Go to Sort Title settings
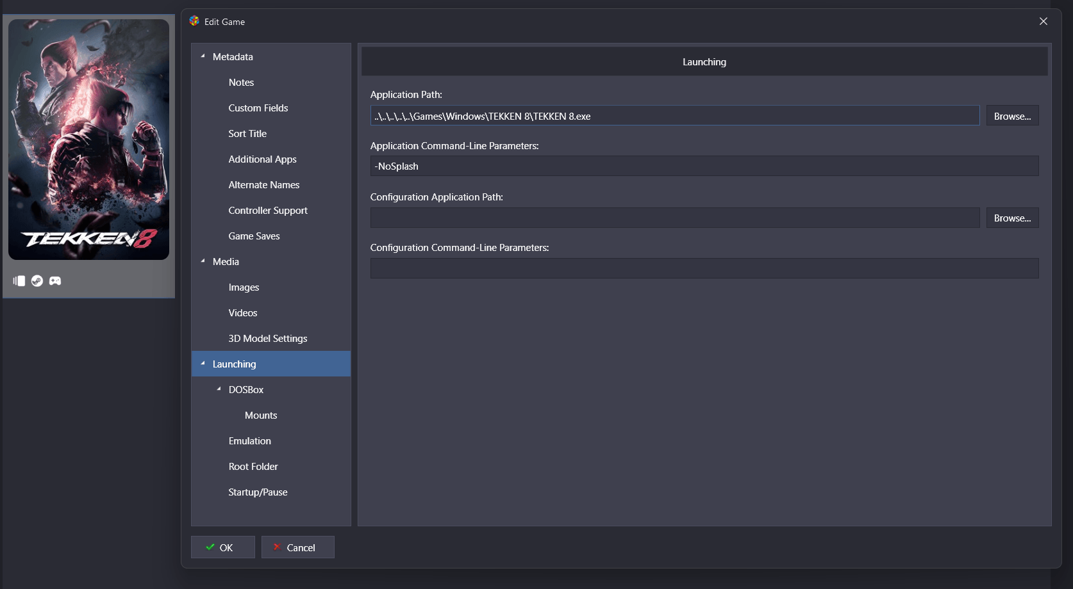Screen dimensions: 1073x589 pyautogui.click(x=247, y=134)
